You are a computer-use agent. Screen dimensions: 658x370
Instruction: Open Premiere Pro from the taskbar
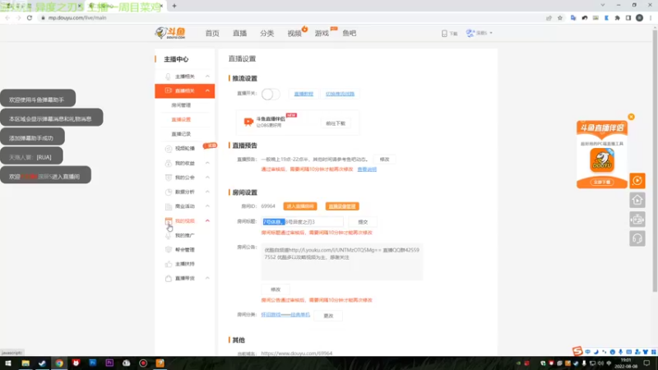coord(109,363)
